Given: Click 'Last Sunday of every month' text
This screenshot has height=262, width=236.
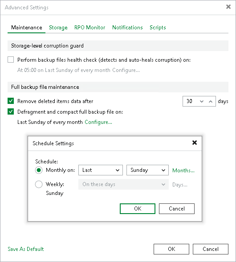Looking at the screenshot, I should pyautogui.click(x=50, y=122).
